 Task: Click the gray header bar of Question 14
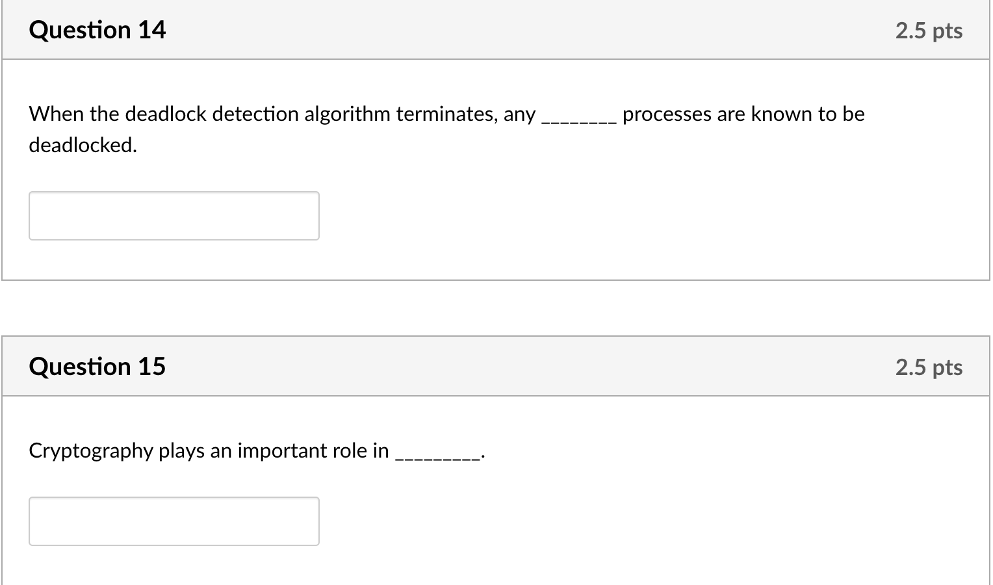496,30
